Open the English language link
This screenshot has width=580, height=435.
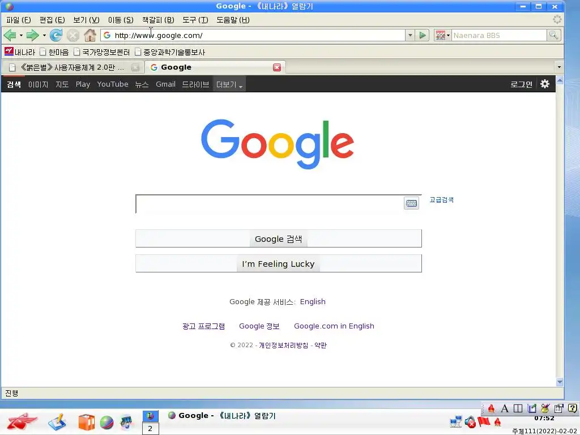tap(313, 301)
